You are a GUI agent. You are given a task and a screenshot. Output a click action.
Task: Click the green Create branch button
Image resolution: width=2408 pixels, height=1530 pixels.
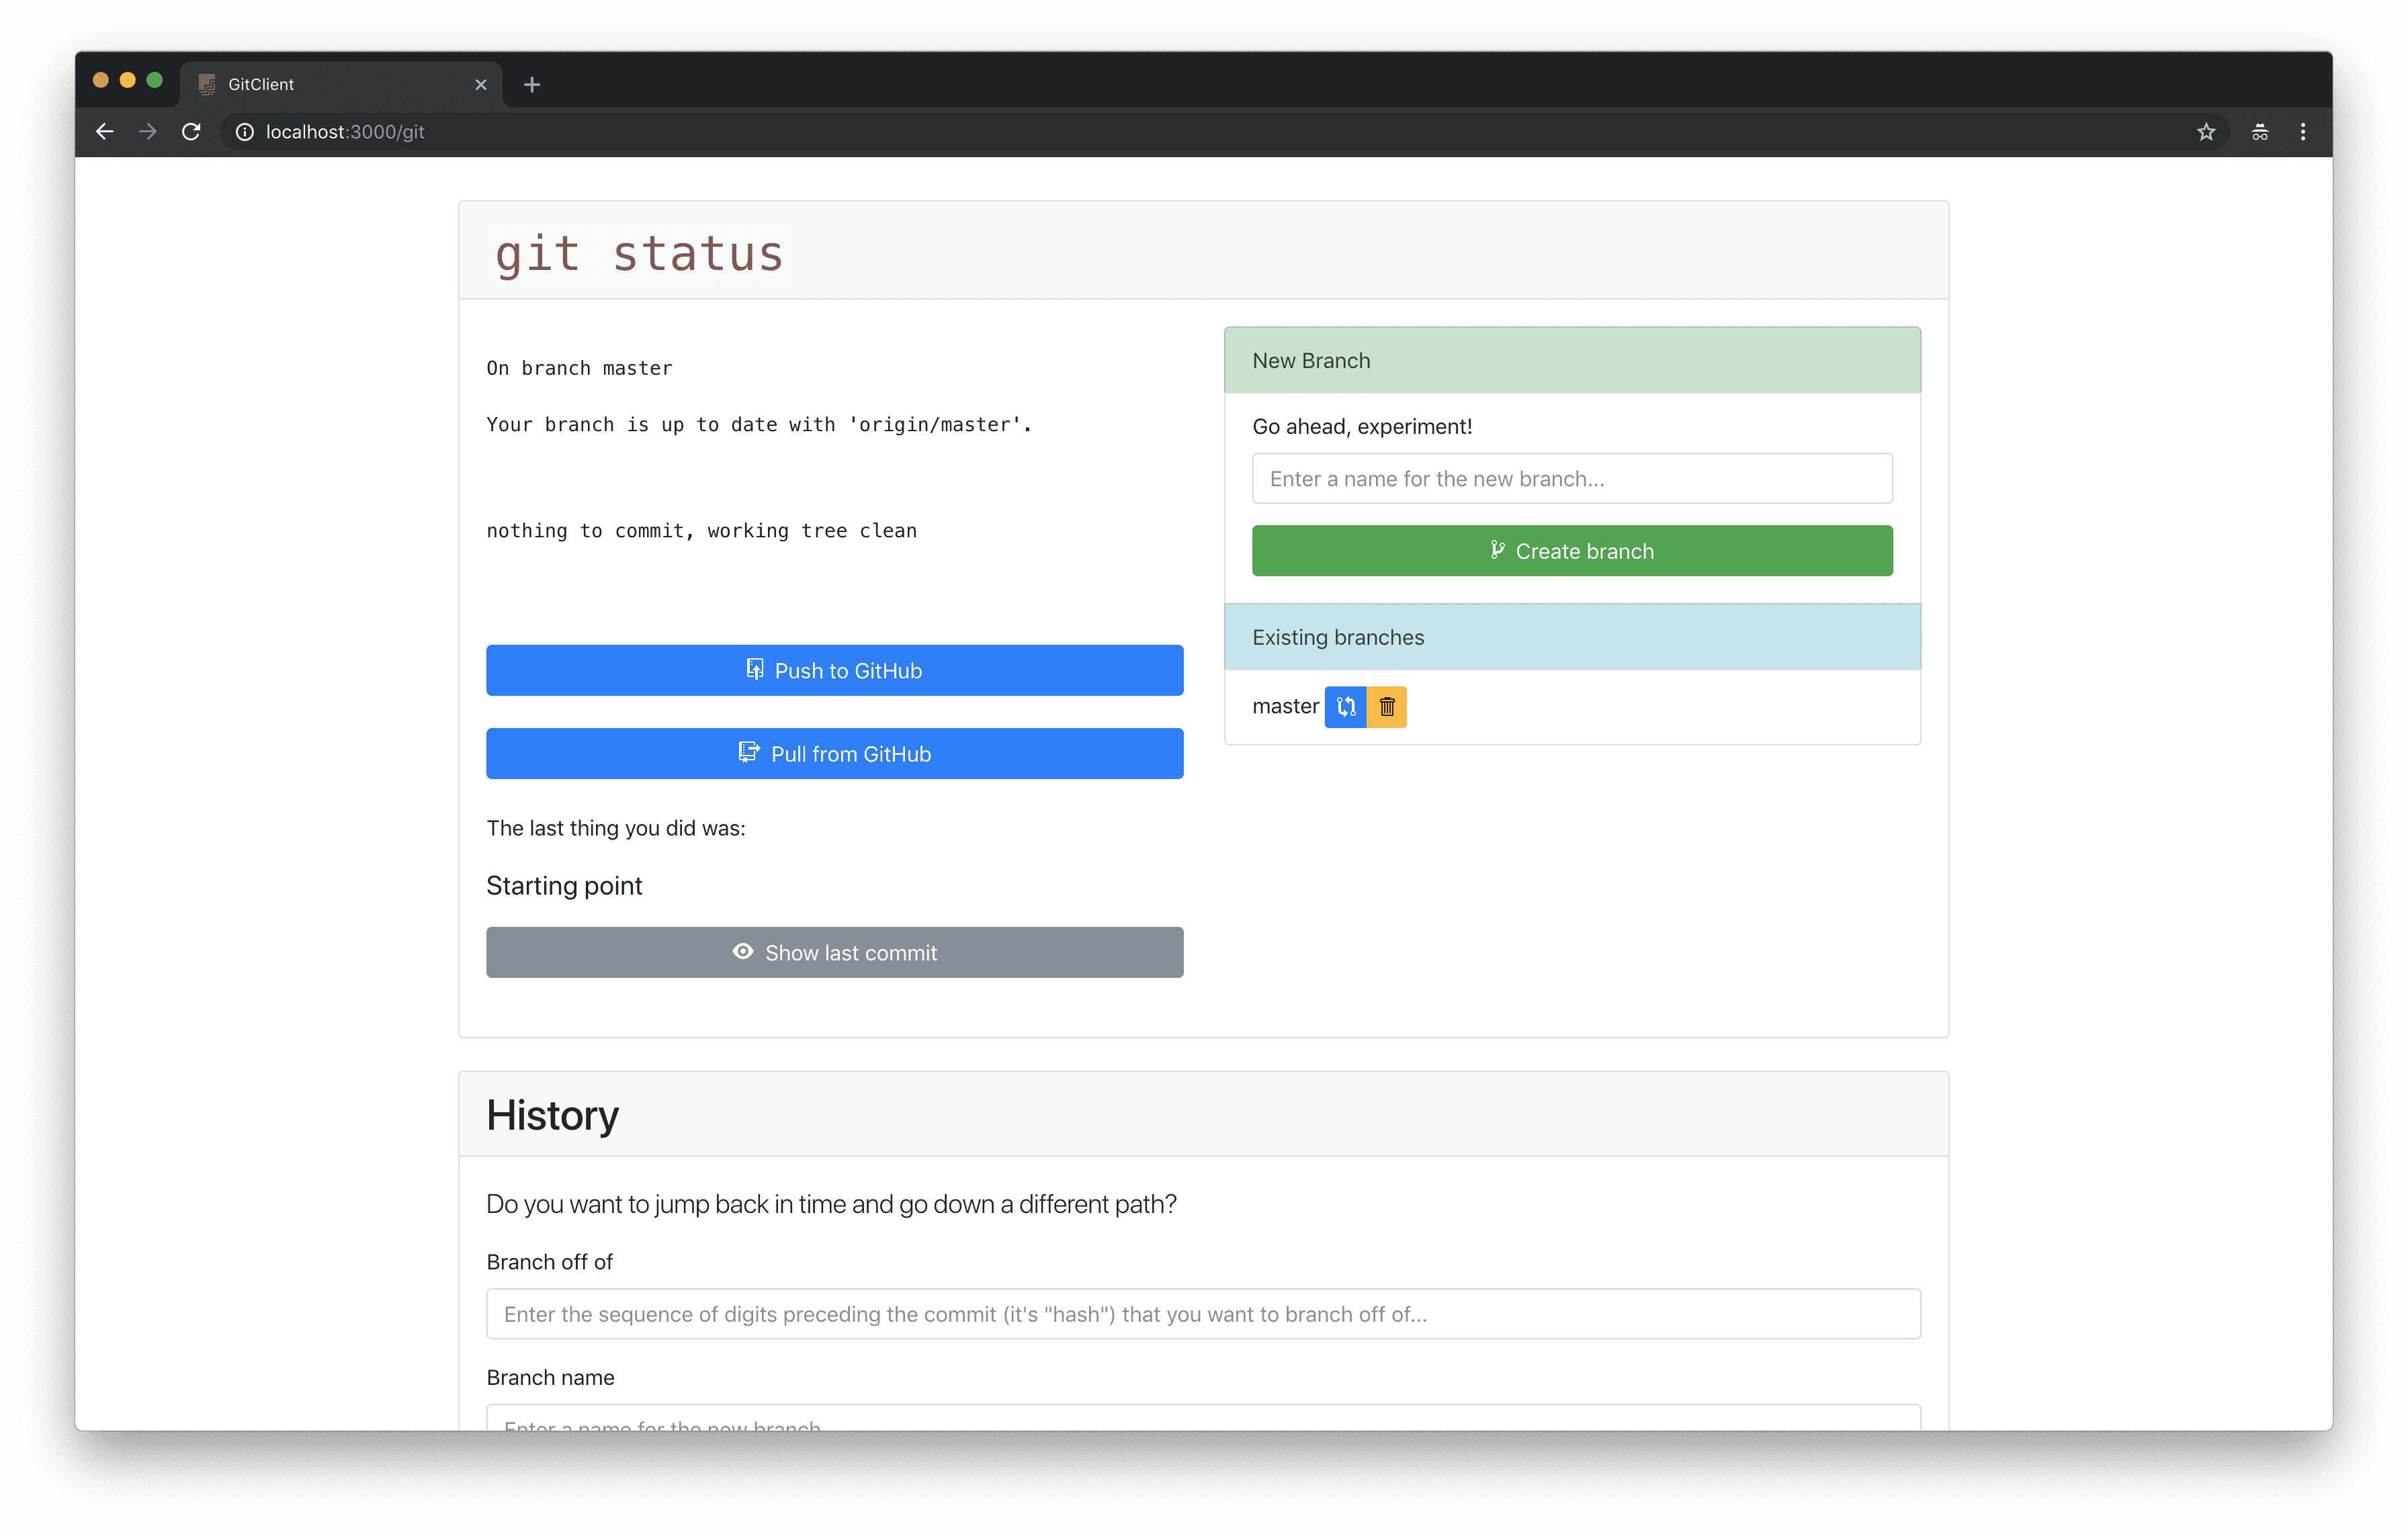pos(1572,551)
